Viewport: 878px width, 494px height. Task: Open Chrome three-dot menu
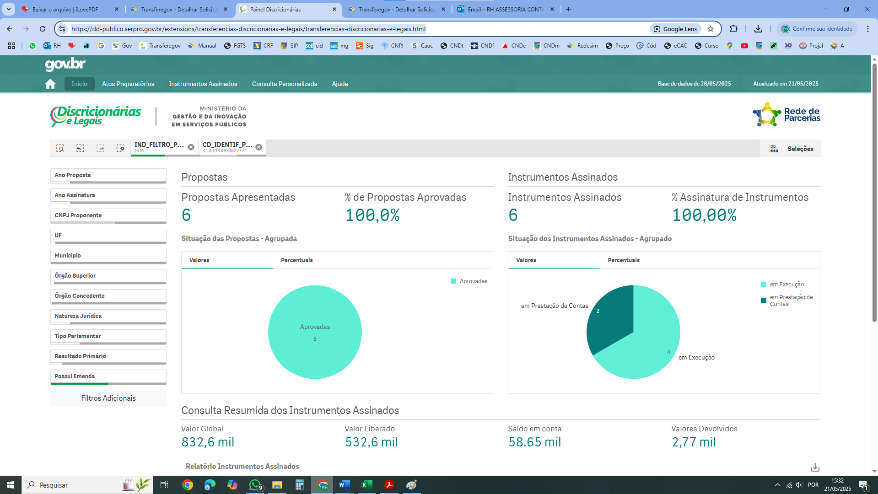pos(867,29)
